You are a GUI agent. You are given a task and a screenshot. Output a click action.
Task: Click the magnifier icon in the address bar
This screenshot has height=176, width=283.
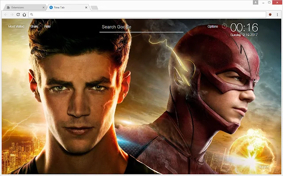(x=31, y=15)
